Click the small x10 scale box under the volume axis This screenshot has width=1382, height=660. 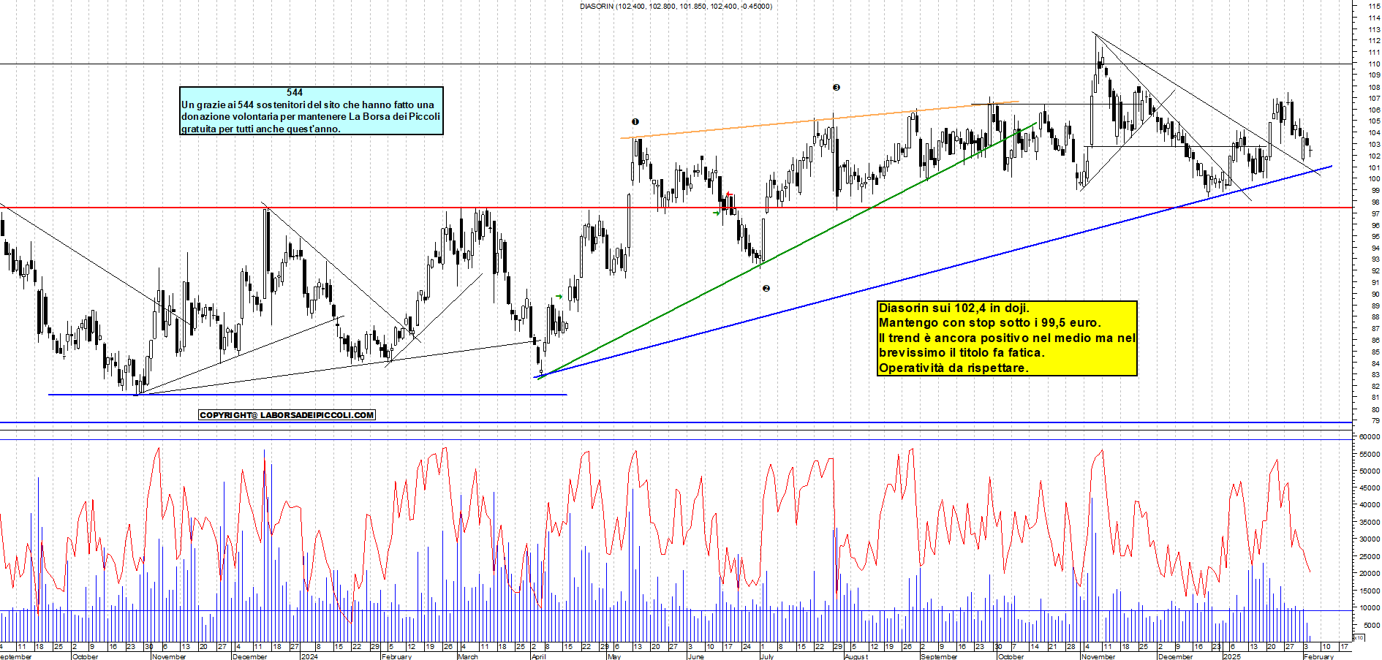1359,638
